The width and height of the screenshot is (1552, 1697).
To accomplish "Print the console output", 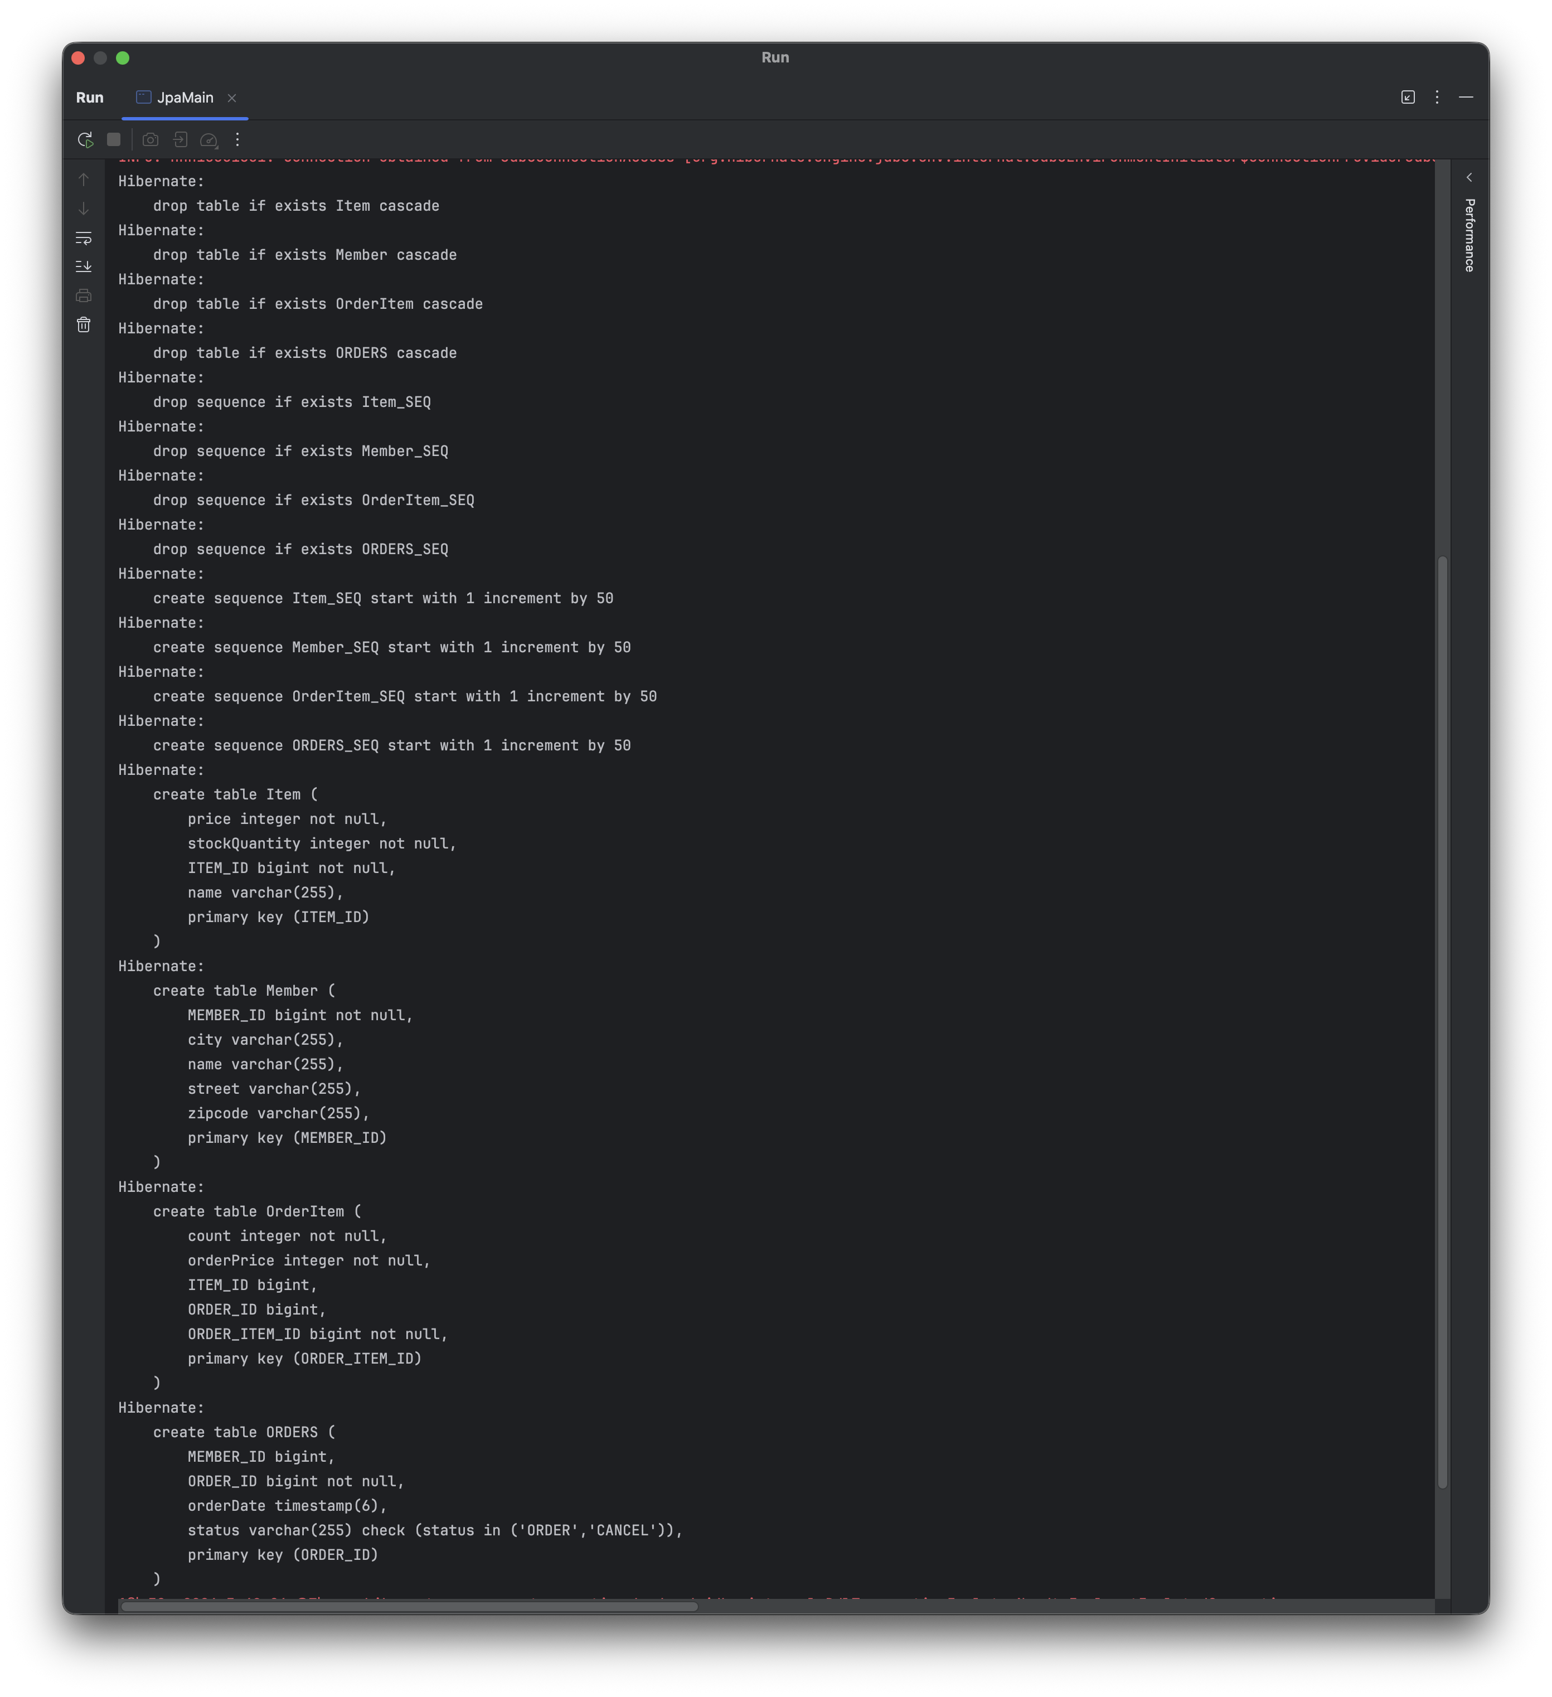I will (83, 295).
